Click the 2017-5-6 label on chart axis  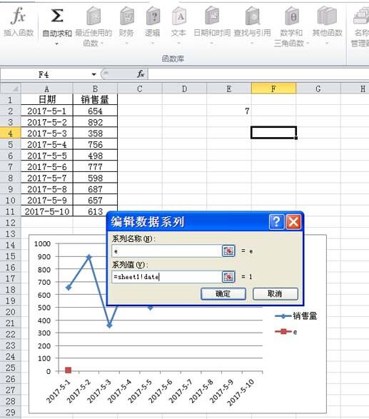point(161,390)
